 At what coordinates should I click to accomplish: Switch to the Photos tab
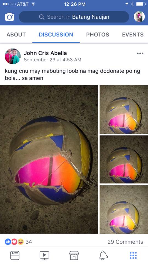97,35
